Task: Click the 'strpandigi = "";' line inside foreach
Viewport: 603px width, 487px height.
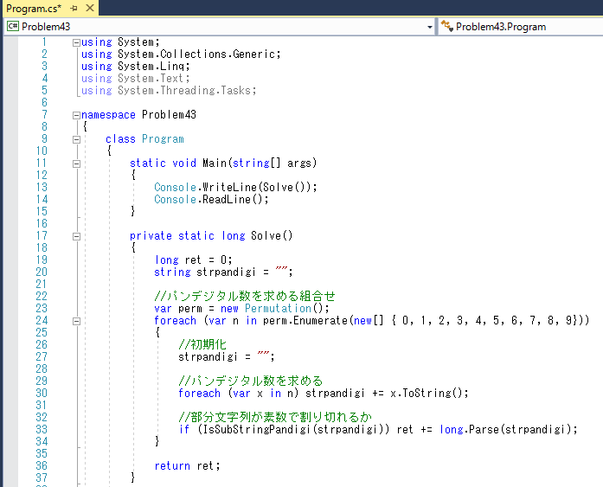Action: pos(227,356)
